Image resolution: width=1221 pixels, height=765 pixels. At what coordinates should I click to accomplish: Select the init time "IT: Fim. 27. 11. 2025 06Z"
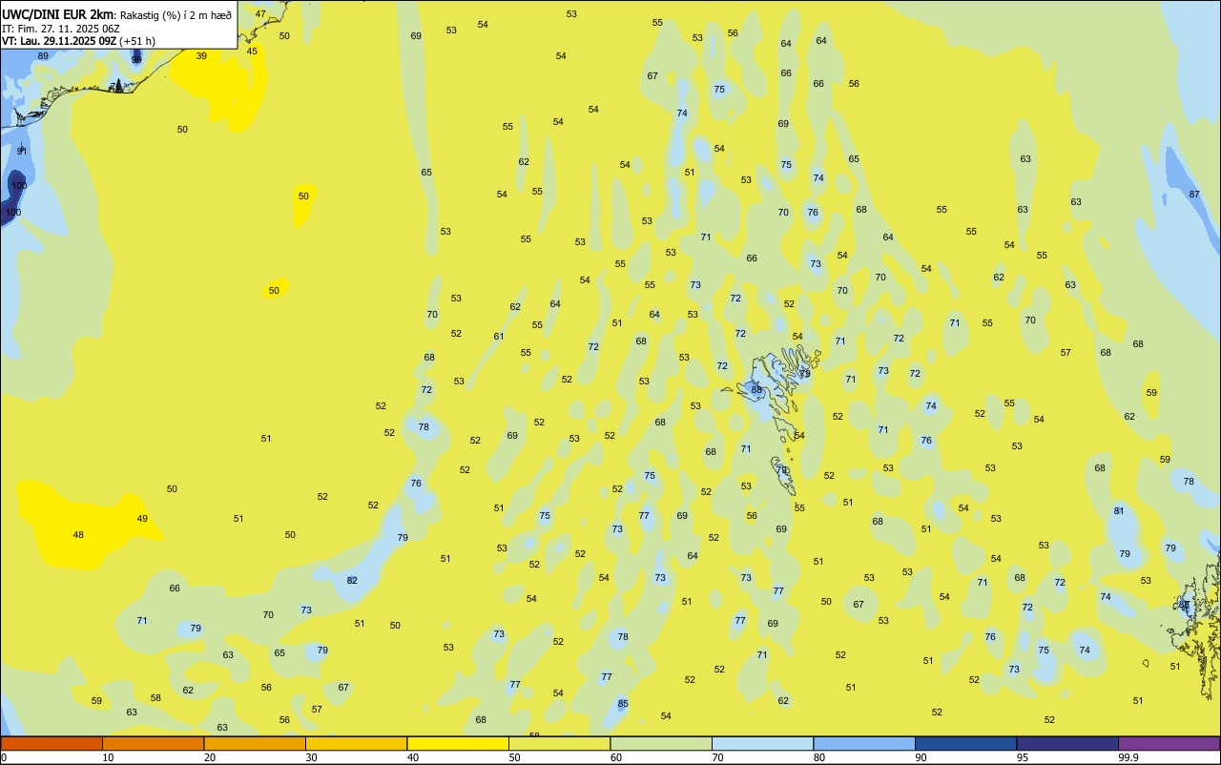61,29
